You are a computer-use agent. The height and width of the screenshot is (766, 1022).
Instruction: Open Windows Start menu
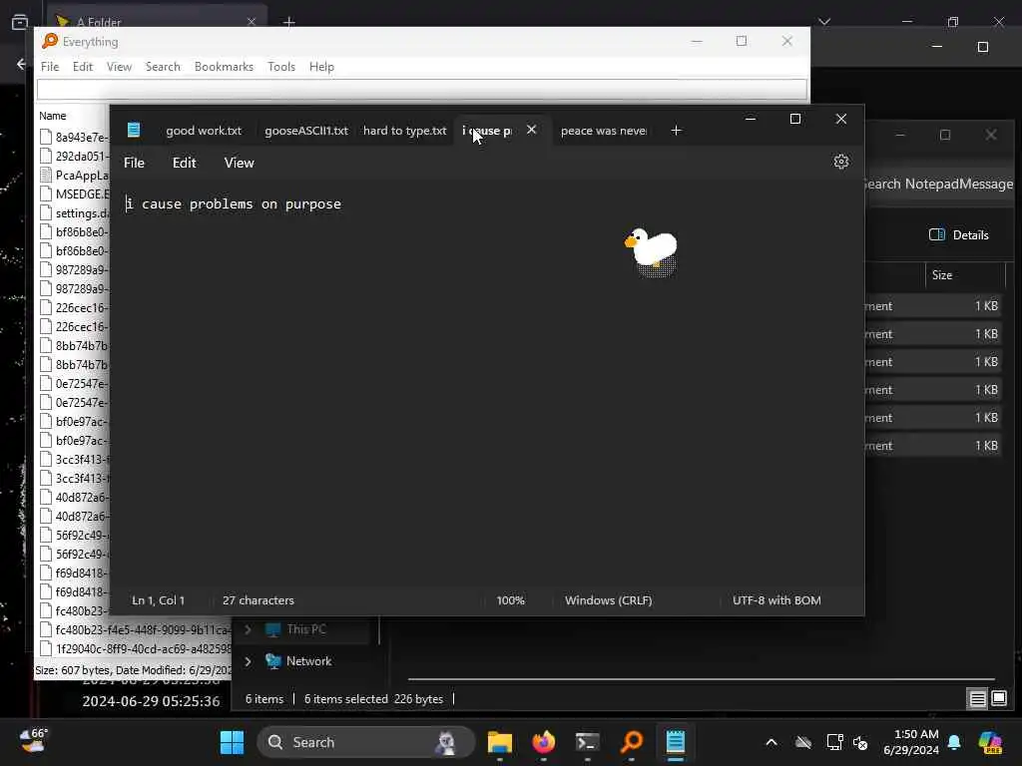coord(232,742)
